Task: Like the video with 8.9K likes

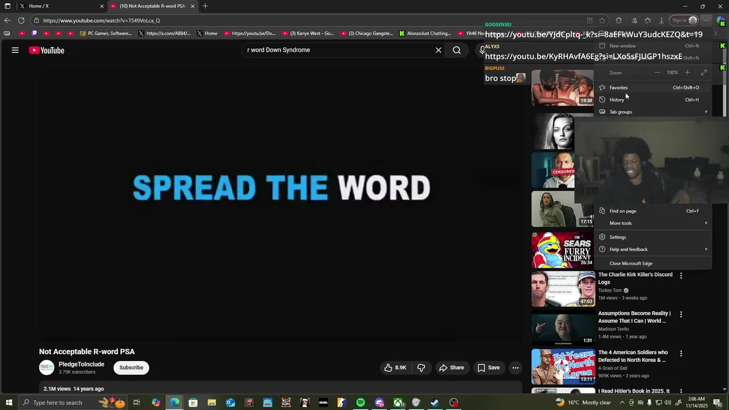Action: coord(395,368)
